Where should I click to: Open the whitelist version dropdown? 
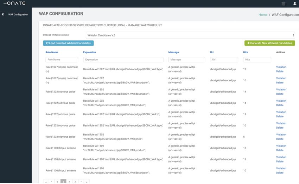coord(190,35)
